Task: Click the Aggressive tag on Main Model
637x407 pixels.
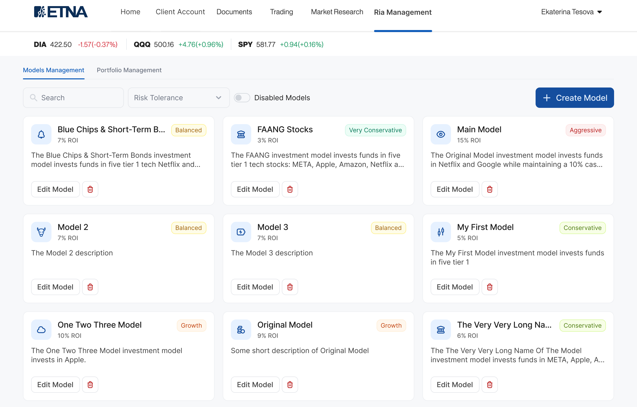Action: coord(586,130)
